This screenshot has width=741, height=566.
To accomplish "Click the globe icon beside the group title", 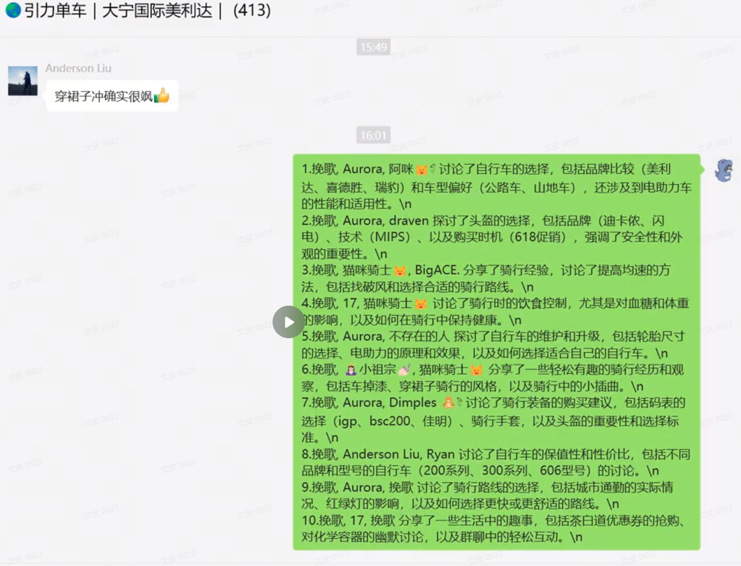I will pyautogui.click(x=13, y=10).
